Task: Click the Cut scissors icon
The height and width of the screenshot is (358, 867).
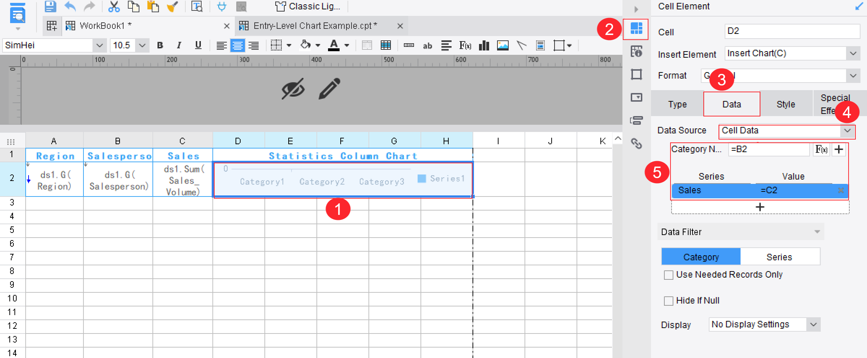Action: (x=114, y=6)
